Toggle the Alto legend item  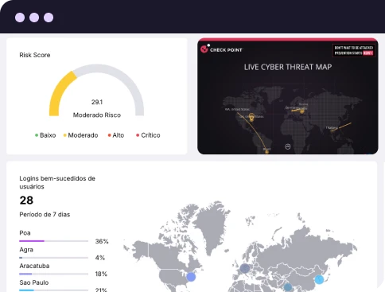point(116,135)
